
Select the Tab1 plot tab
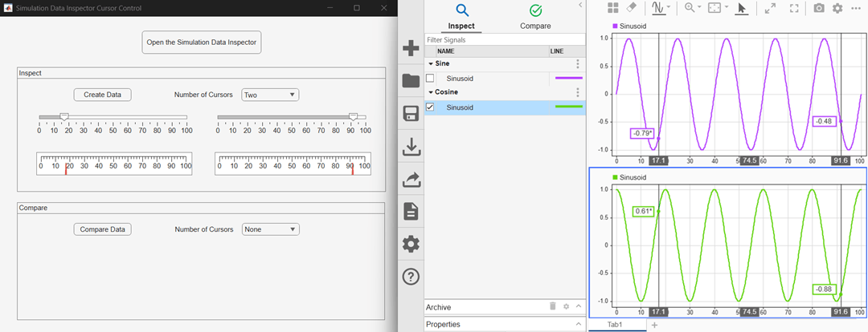click(615, 326)
